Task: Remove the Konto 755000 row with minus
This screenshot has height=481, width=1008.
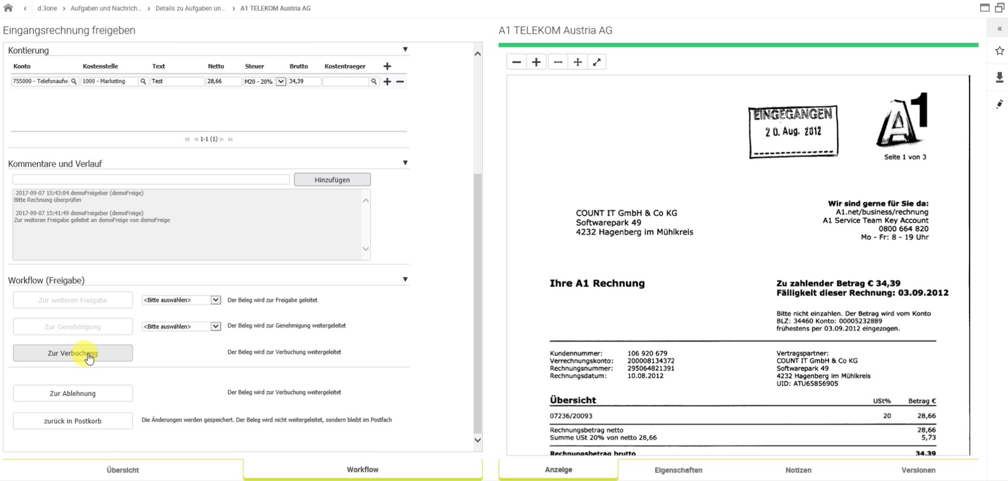Action: tap(400, 82)
